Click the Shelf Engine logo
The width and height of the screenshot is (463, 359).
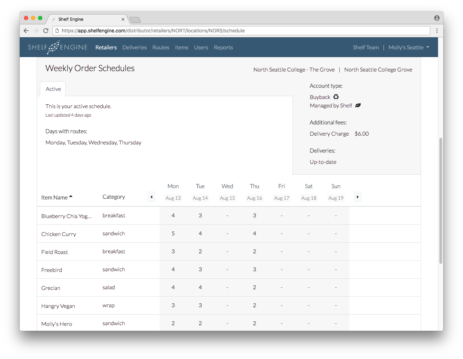[x=58, y=47]
